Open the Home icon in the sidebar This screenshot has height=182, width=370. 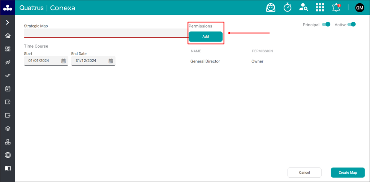click(8, 36)
